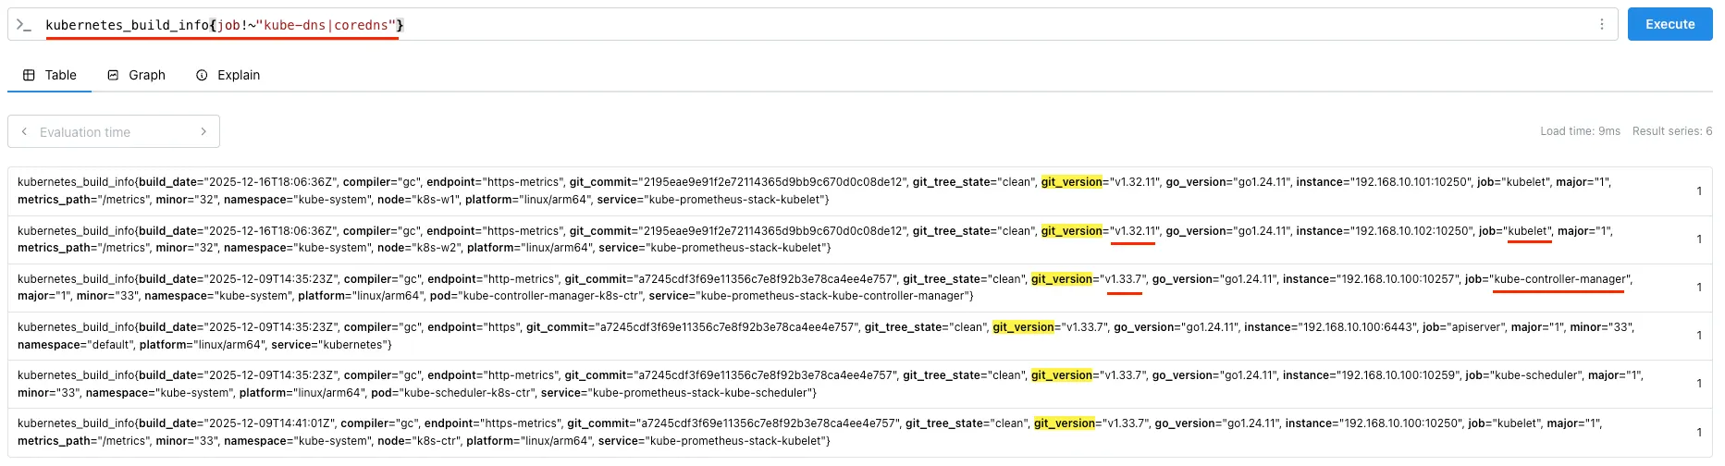
Task: Select the result row for node k8s-ctr
Action: coord(860,432)
